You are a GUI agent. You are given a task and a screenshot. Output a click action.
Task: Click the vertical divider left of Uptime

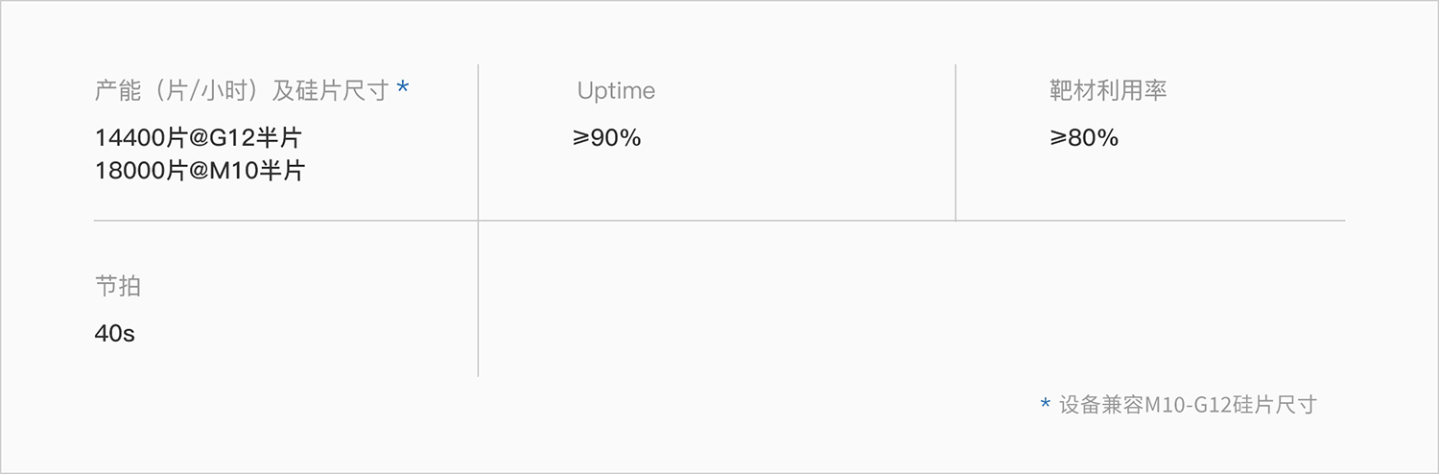coord(478,142)
